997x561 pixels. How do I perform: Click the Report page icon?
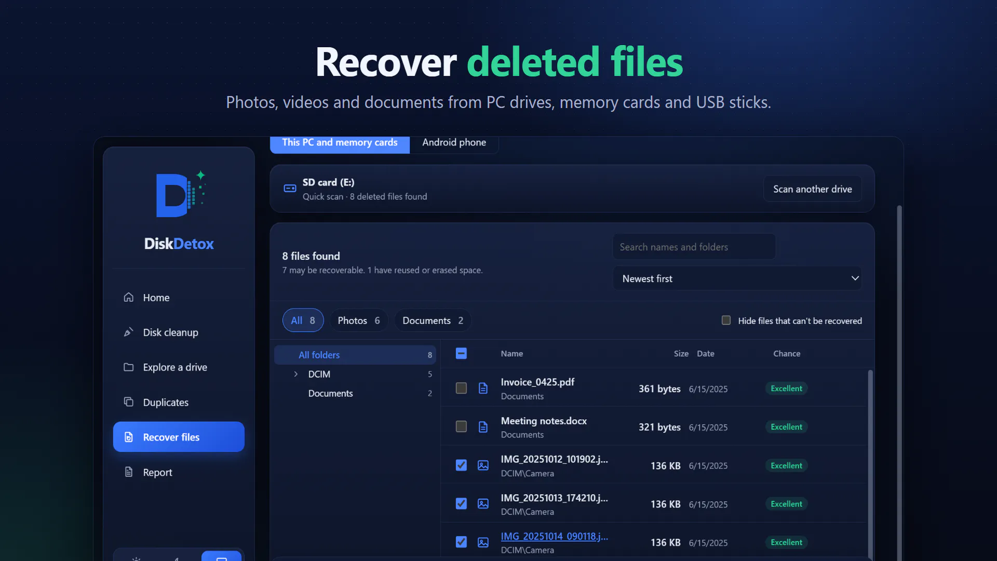[129, 472]
